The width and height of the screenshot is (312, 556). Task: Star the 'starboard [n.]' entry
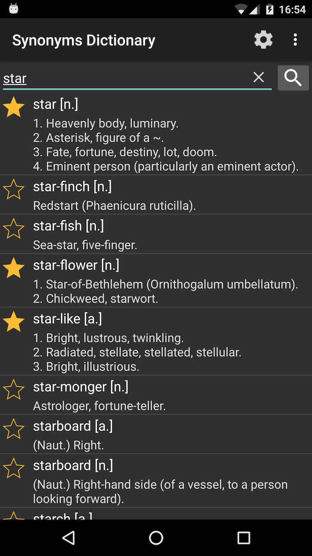click(x=14, y=468)
